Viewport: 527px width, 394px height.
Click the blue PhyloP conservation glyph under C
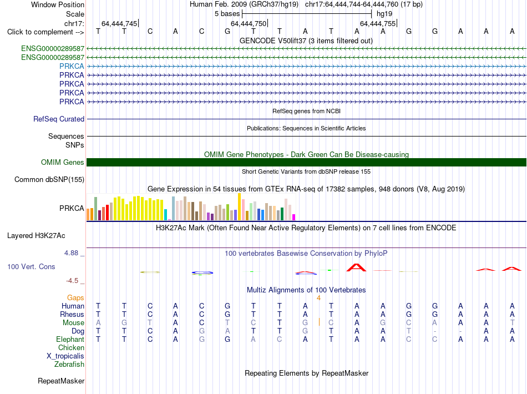(202, 272)
